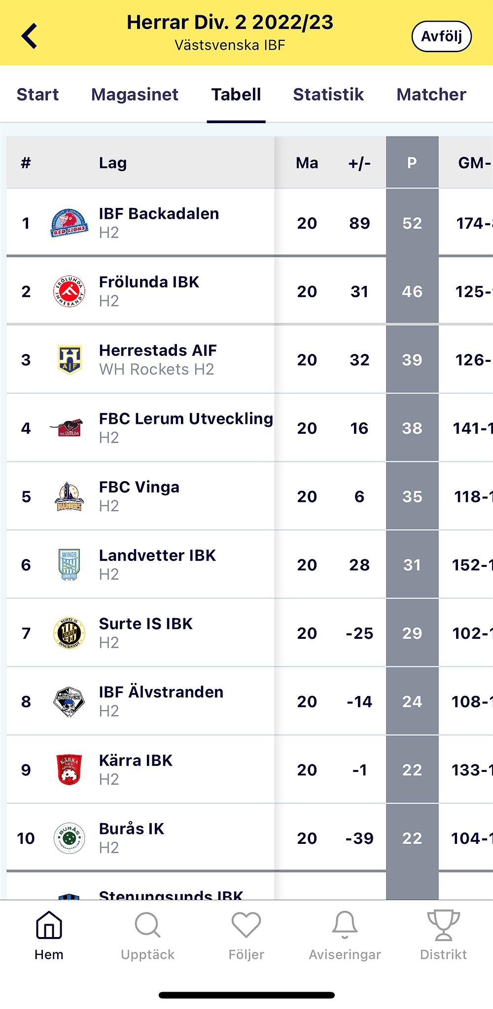This screenshot has height=1009, width=493.
Task: Open the Distrikt trophy icon
Action: [443, 925]
